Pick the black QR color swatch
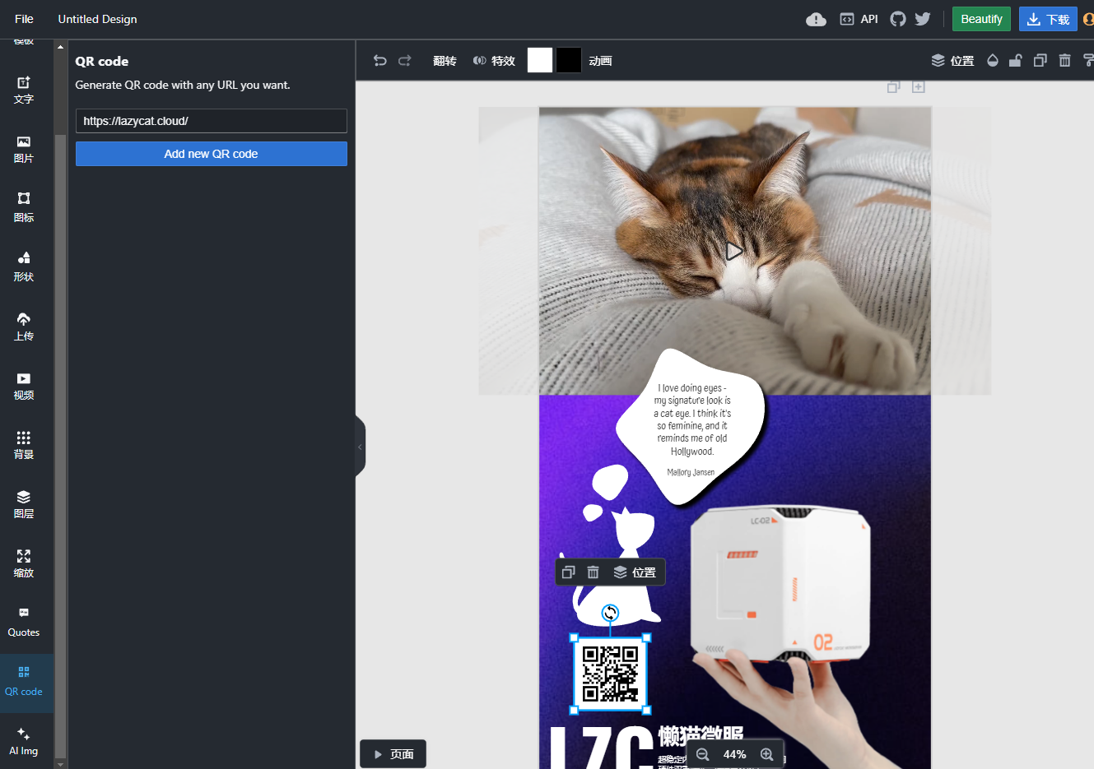This screenshot has width=1094, height=769. pyautogui.click(x=569, y=60)
